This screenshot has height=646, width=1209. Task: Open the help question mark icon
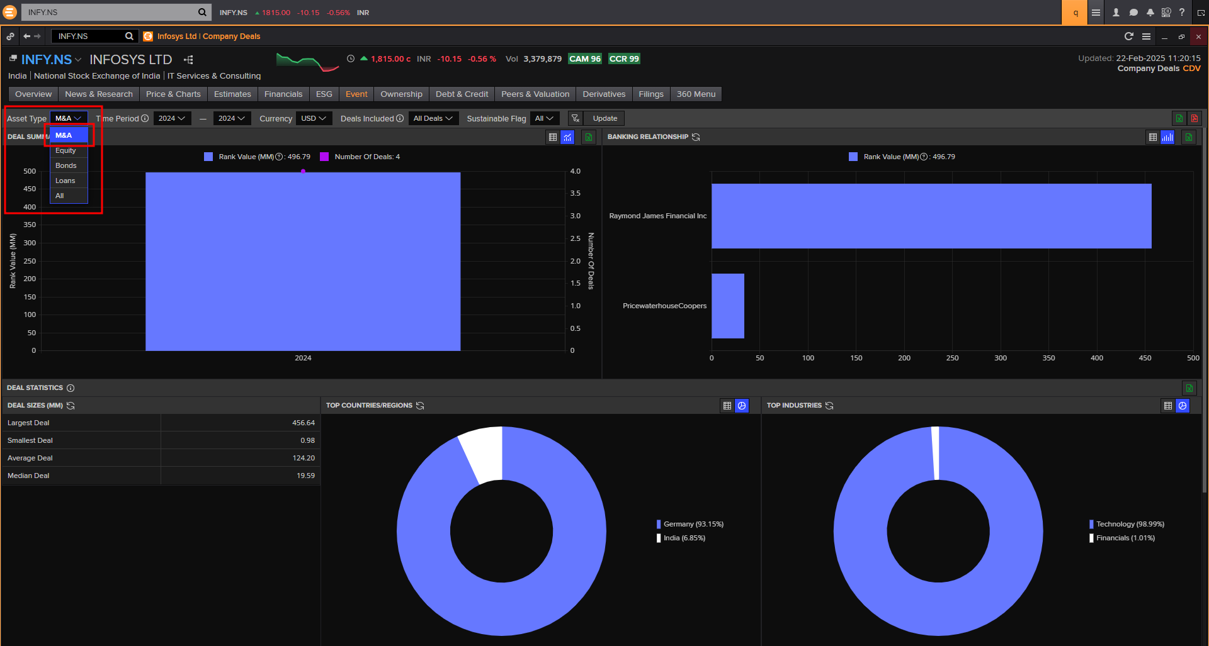click(1182, 13)
